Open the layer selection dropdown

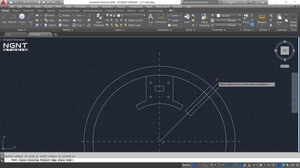pyautogui.click(x=126, y=15)
